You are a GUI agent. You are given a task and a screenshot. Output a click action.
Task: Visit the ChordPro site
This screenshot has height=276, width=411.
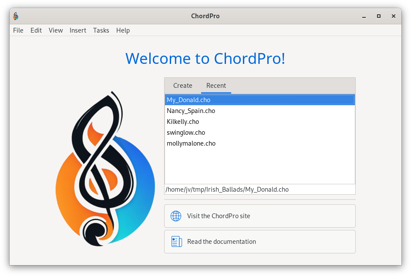pos(260,216)
